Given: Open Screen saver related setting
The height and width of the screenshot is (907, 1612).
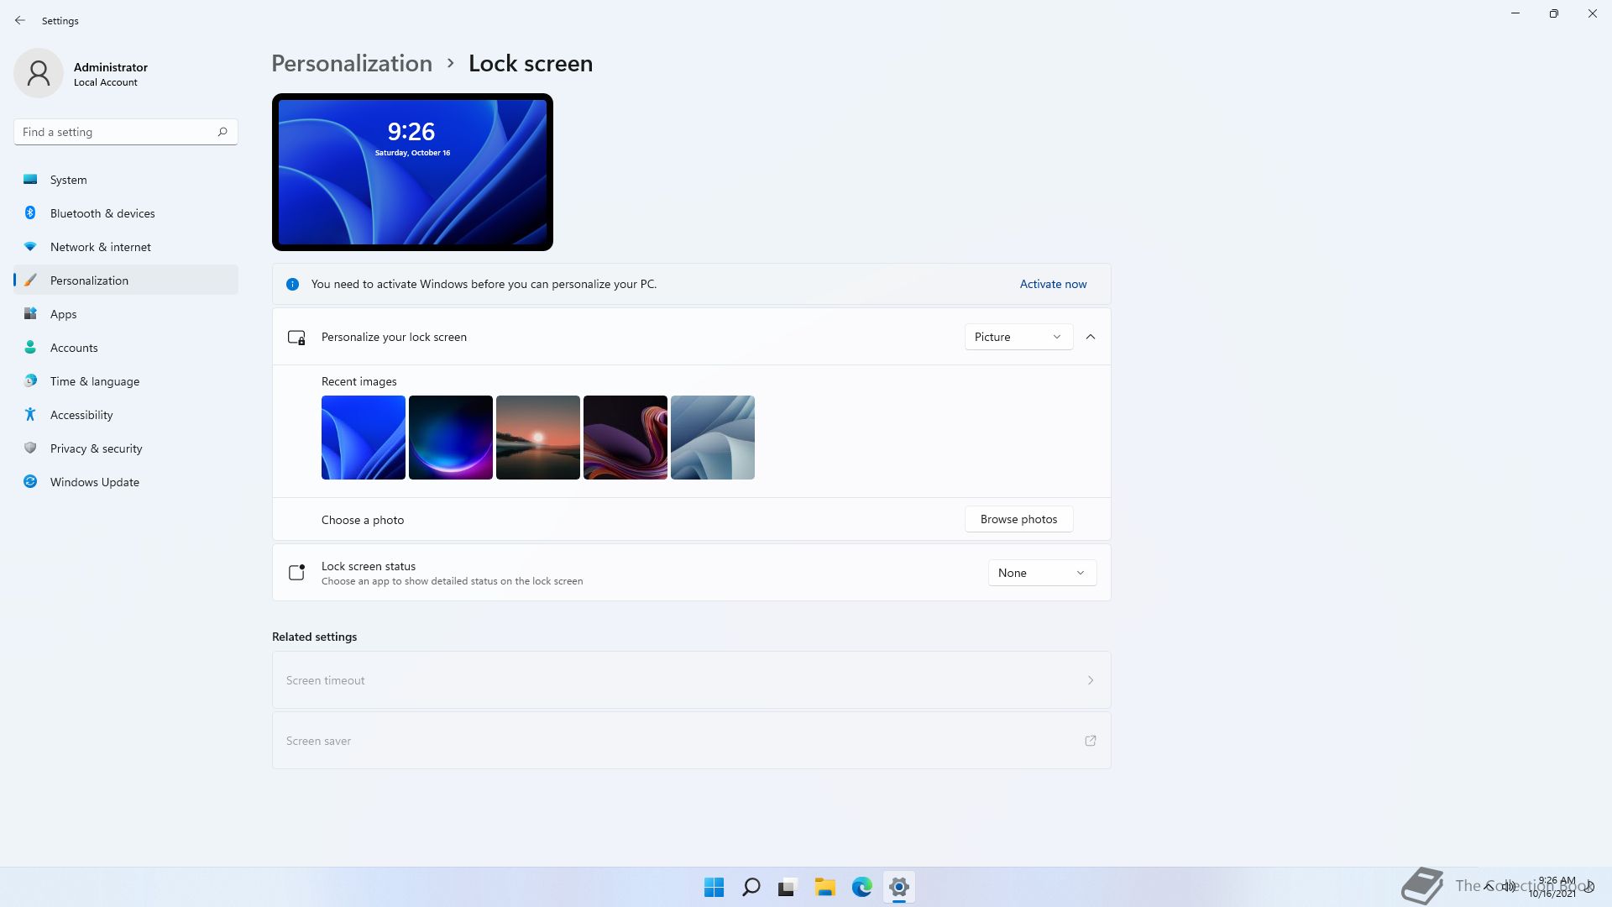Looking at the screenshot, I should click(x=691, y=741).
